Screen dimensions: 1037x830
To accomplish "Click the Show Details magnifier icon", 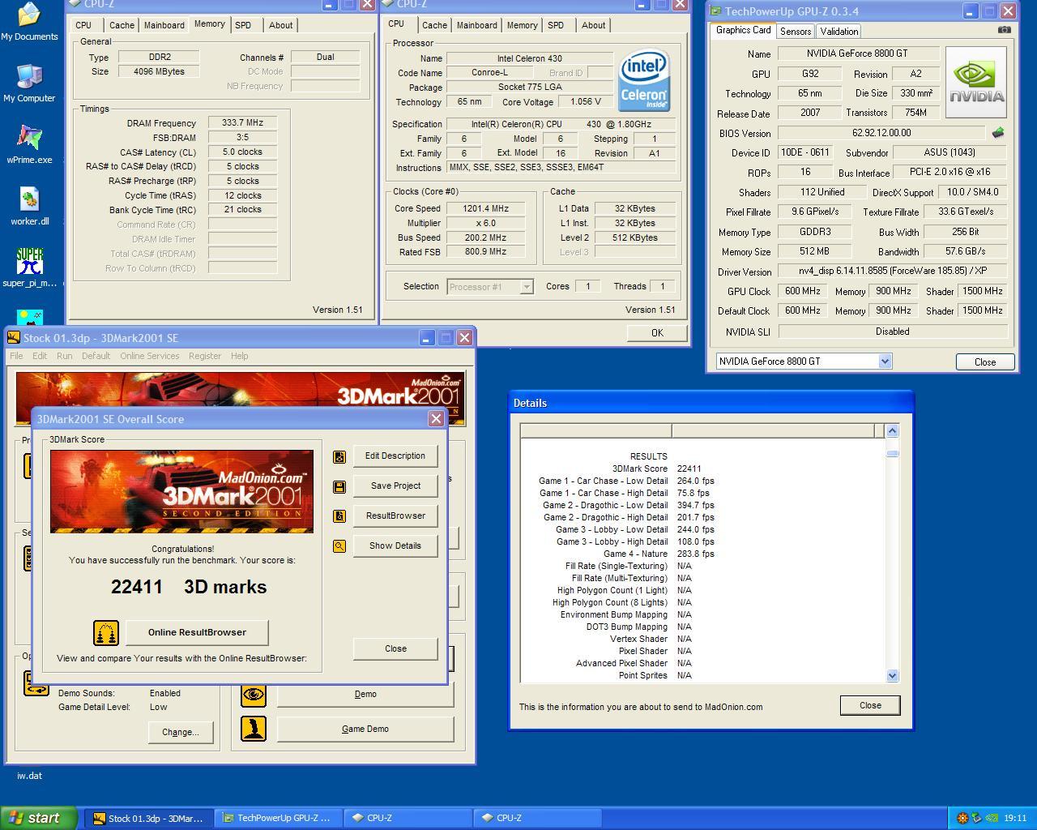I will click(x=339, y=546).
